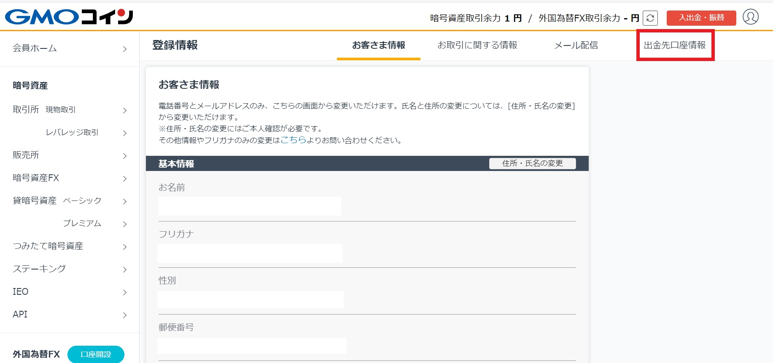Click the 暗号資産 sidebar heading
The height and width of the screenshot is (363, 773).
coord(30,85)
